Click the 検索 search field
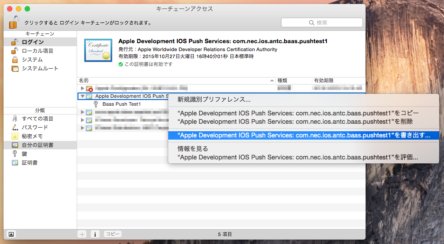This screenshot has width=444, height=244. (x=322, y=22)
